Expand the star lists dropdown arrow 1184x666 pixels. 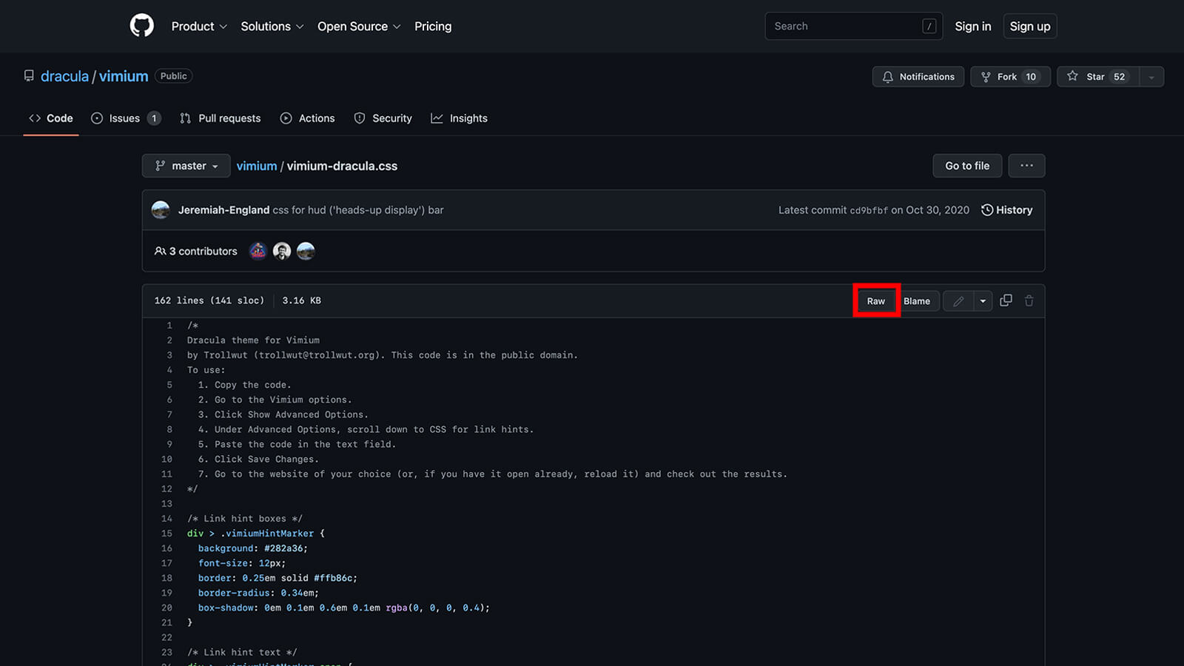coord(1151,77)
